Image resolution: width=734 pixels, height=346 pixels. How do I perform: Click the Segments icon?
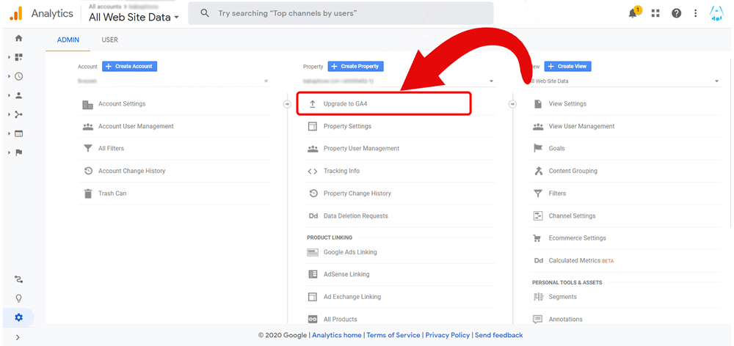pos(538,297)
